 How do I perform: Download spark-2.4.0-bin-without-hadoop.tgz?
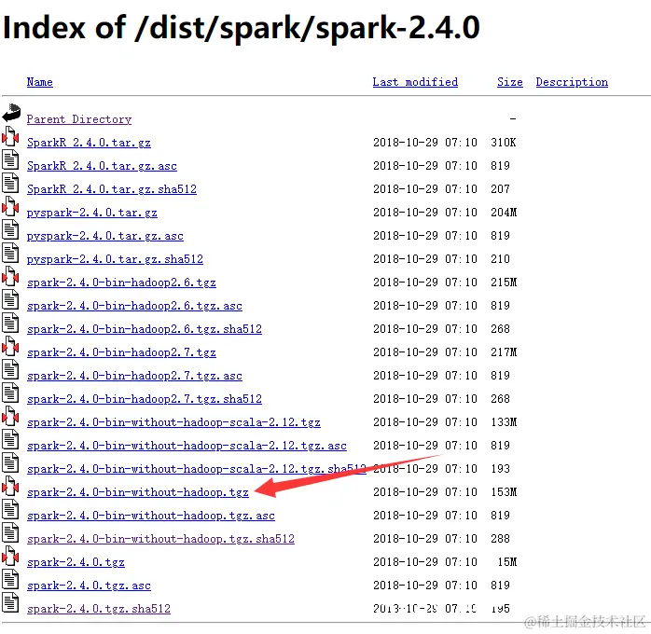point(138,492)
